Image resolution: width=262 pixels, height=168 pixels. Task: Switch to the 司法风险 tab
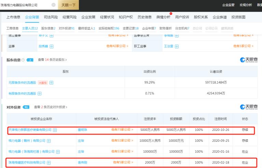[51, 17]
